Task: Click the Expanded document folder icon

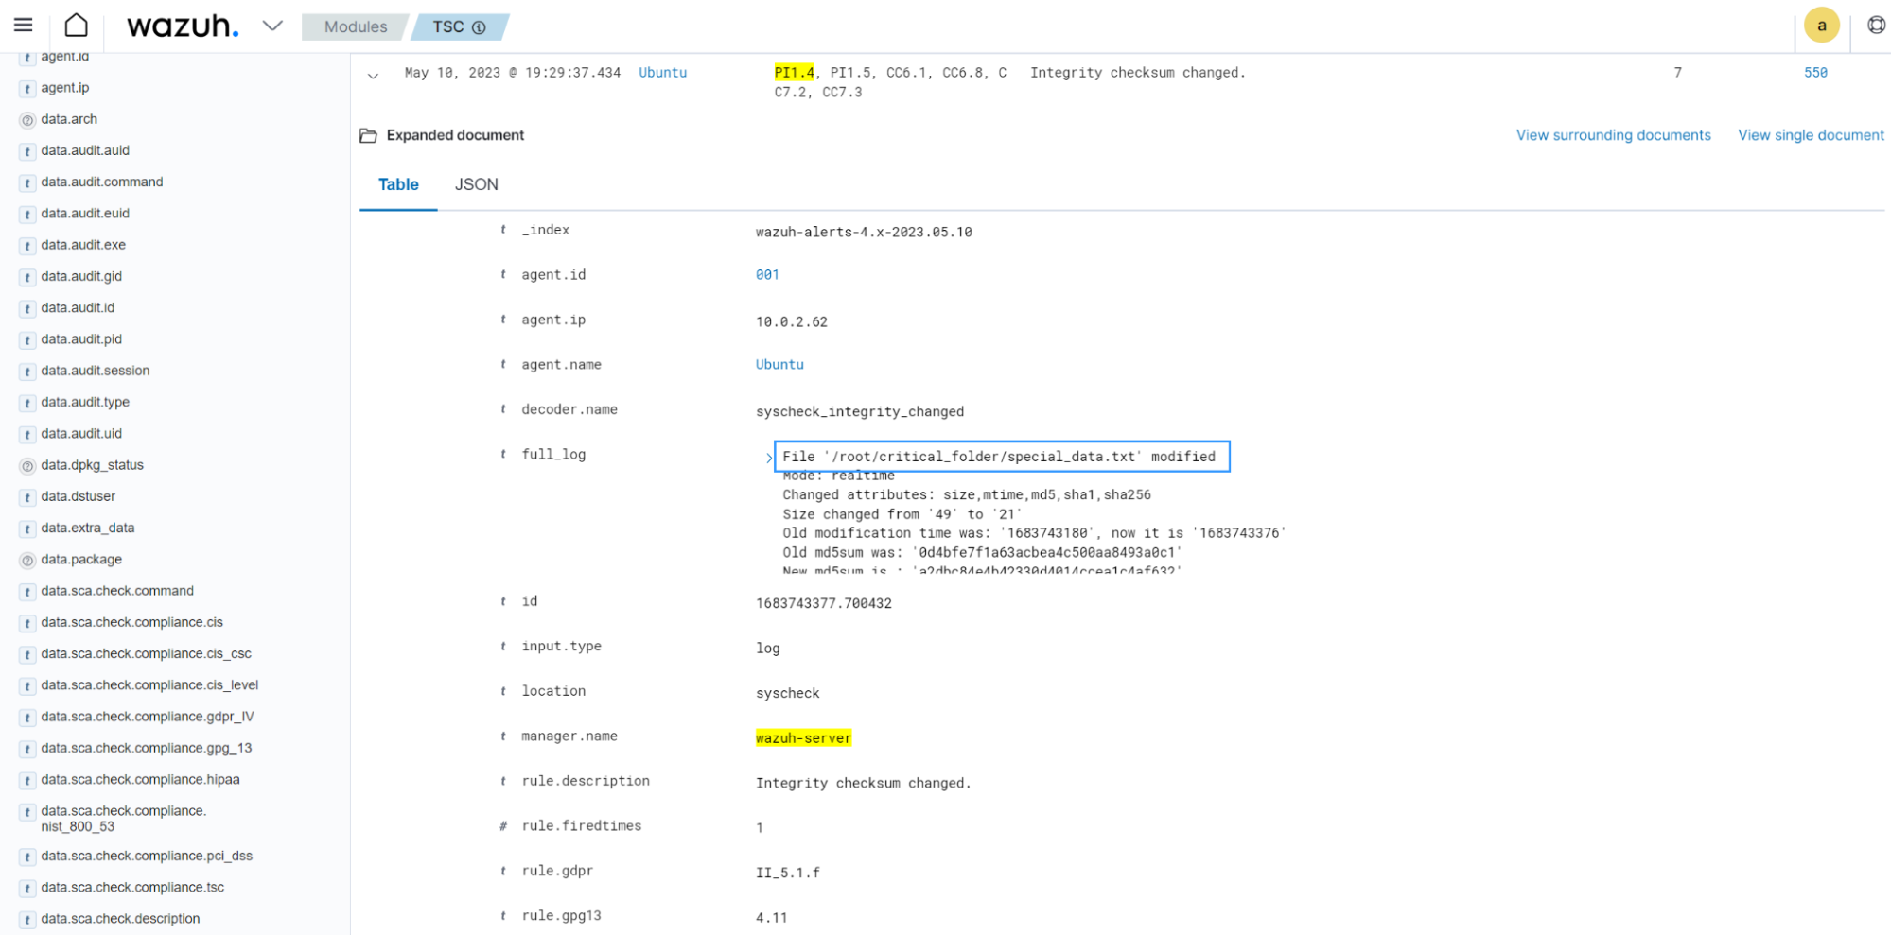Action: click(368, 136)
